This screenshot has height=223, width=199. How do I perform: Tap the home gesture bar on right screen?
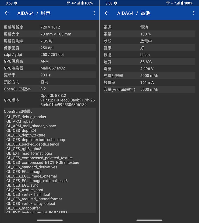(x=149, y=220)
